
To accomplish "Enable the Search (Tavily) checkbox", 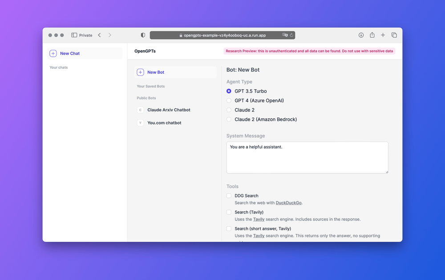I will (x=229, y=212).
